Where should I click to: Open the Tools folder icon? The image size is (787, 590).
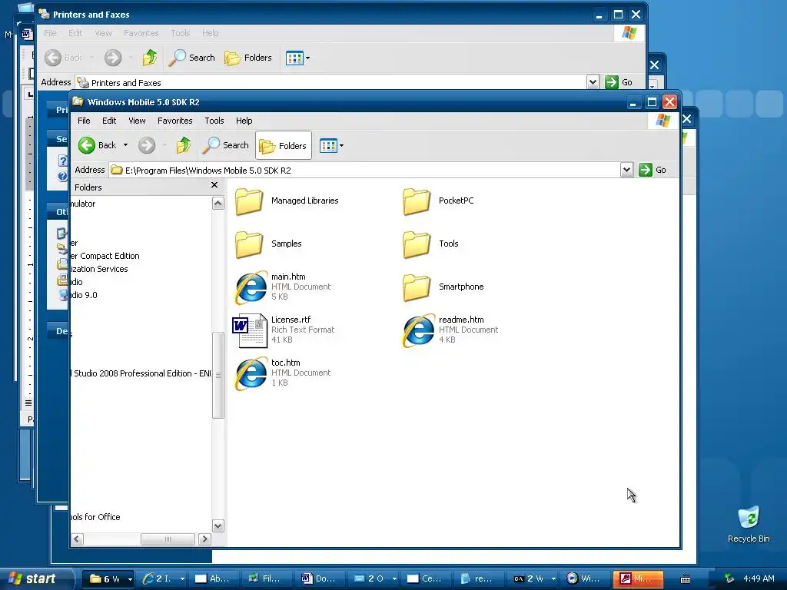tap(416, 244)
